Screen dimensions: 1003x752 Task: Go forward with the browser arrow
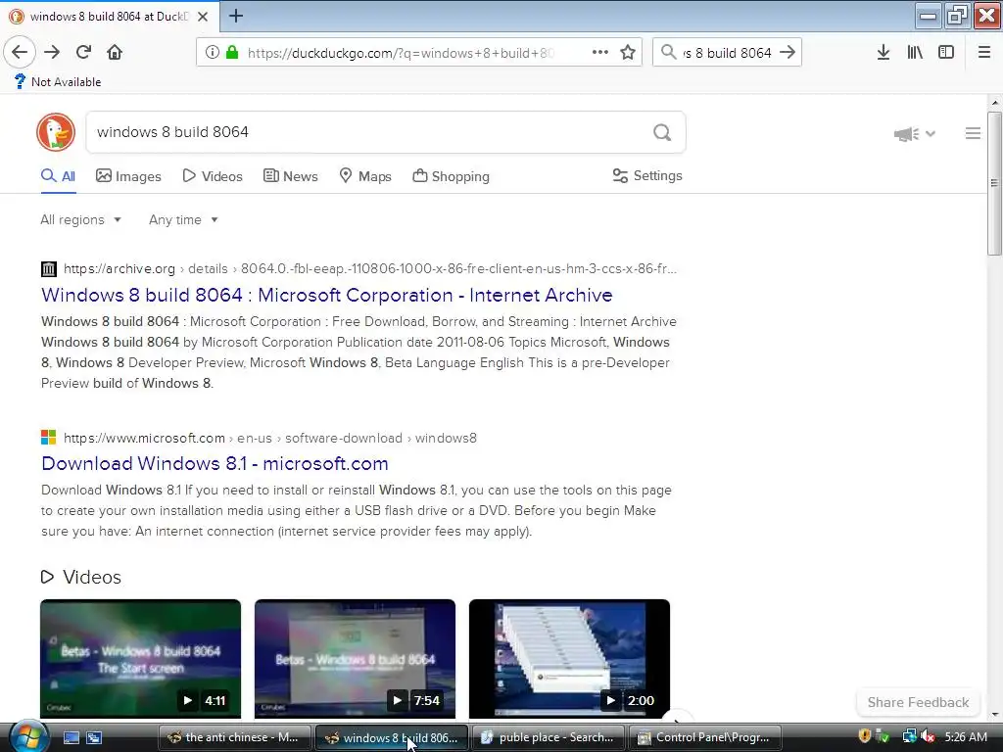point(52,52)
